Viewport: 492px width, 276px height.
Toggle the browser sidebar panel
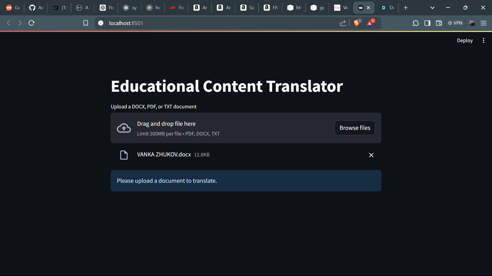coord(427,23)
